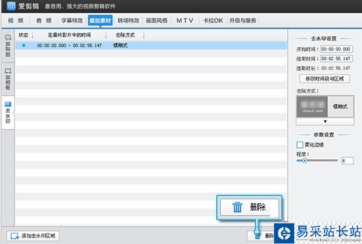The image size is (362, 244).
Task: Click the 添加去水印区域 button
Action: [x=33, y=235]
